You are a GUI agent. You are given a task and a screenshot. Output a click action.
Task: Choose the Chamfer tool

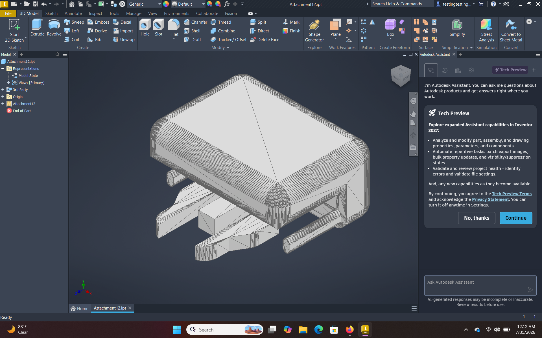click(195, 22)
